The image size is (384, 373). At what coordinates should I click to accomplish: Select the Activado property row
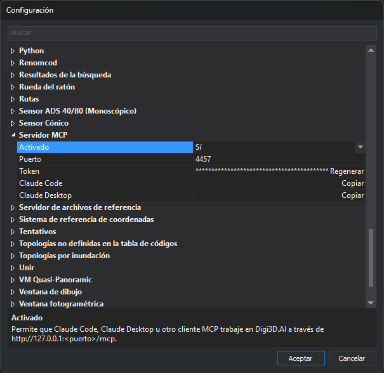point(105,147)
